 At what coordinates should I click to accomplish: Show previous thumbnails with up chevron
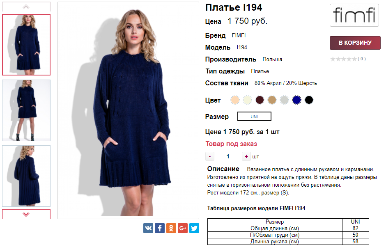pos(26,7)
